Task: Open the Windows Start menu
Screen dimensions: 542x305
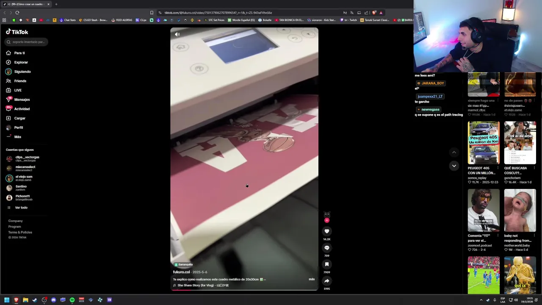Action: point(7,300)
